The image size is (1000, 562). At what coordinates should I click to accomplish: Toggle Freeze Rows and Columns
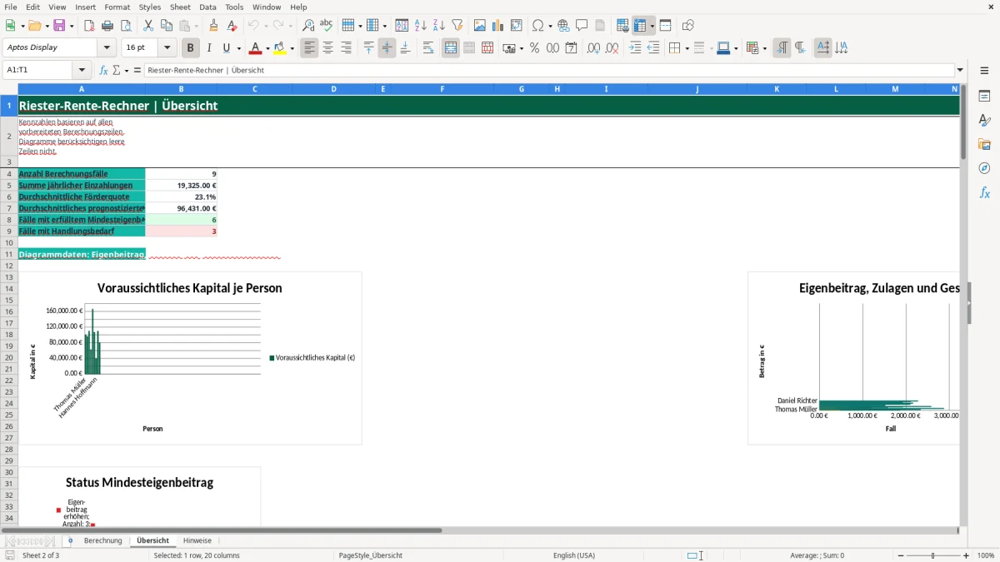pos(640,26)
